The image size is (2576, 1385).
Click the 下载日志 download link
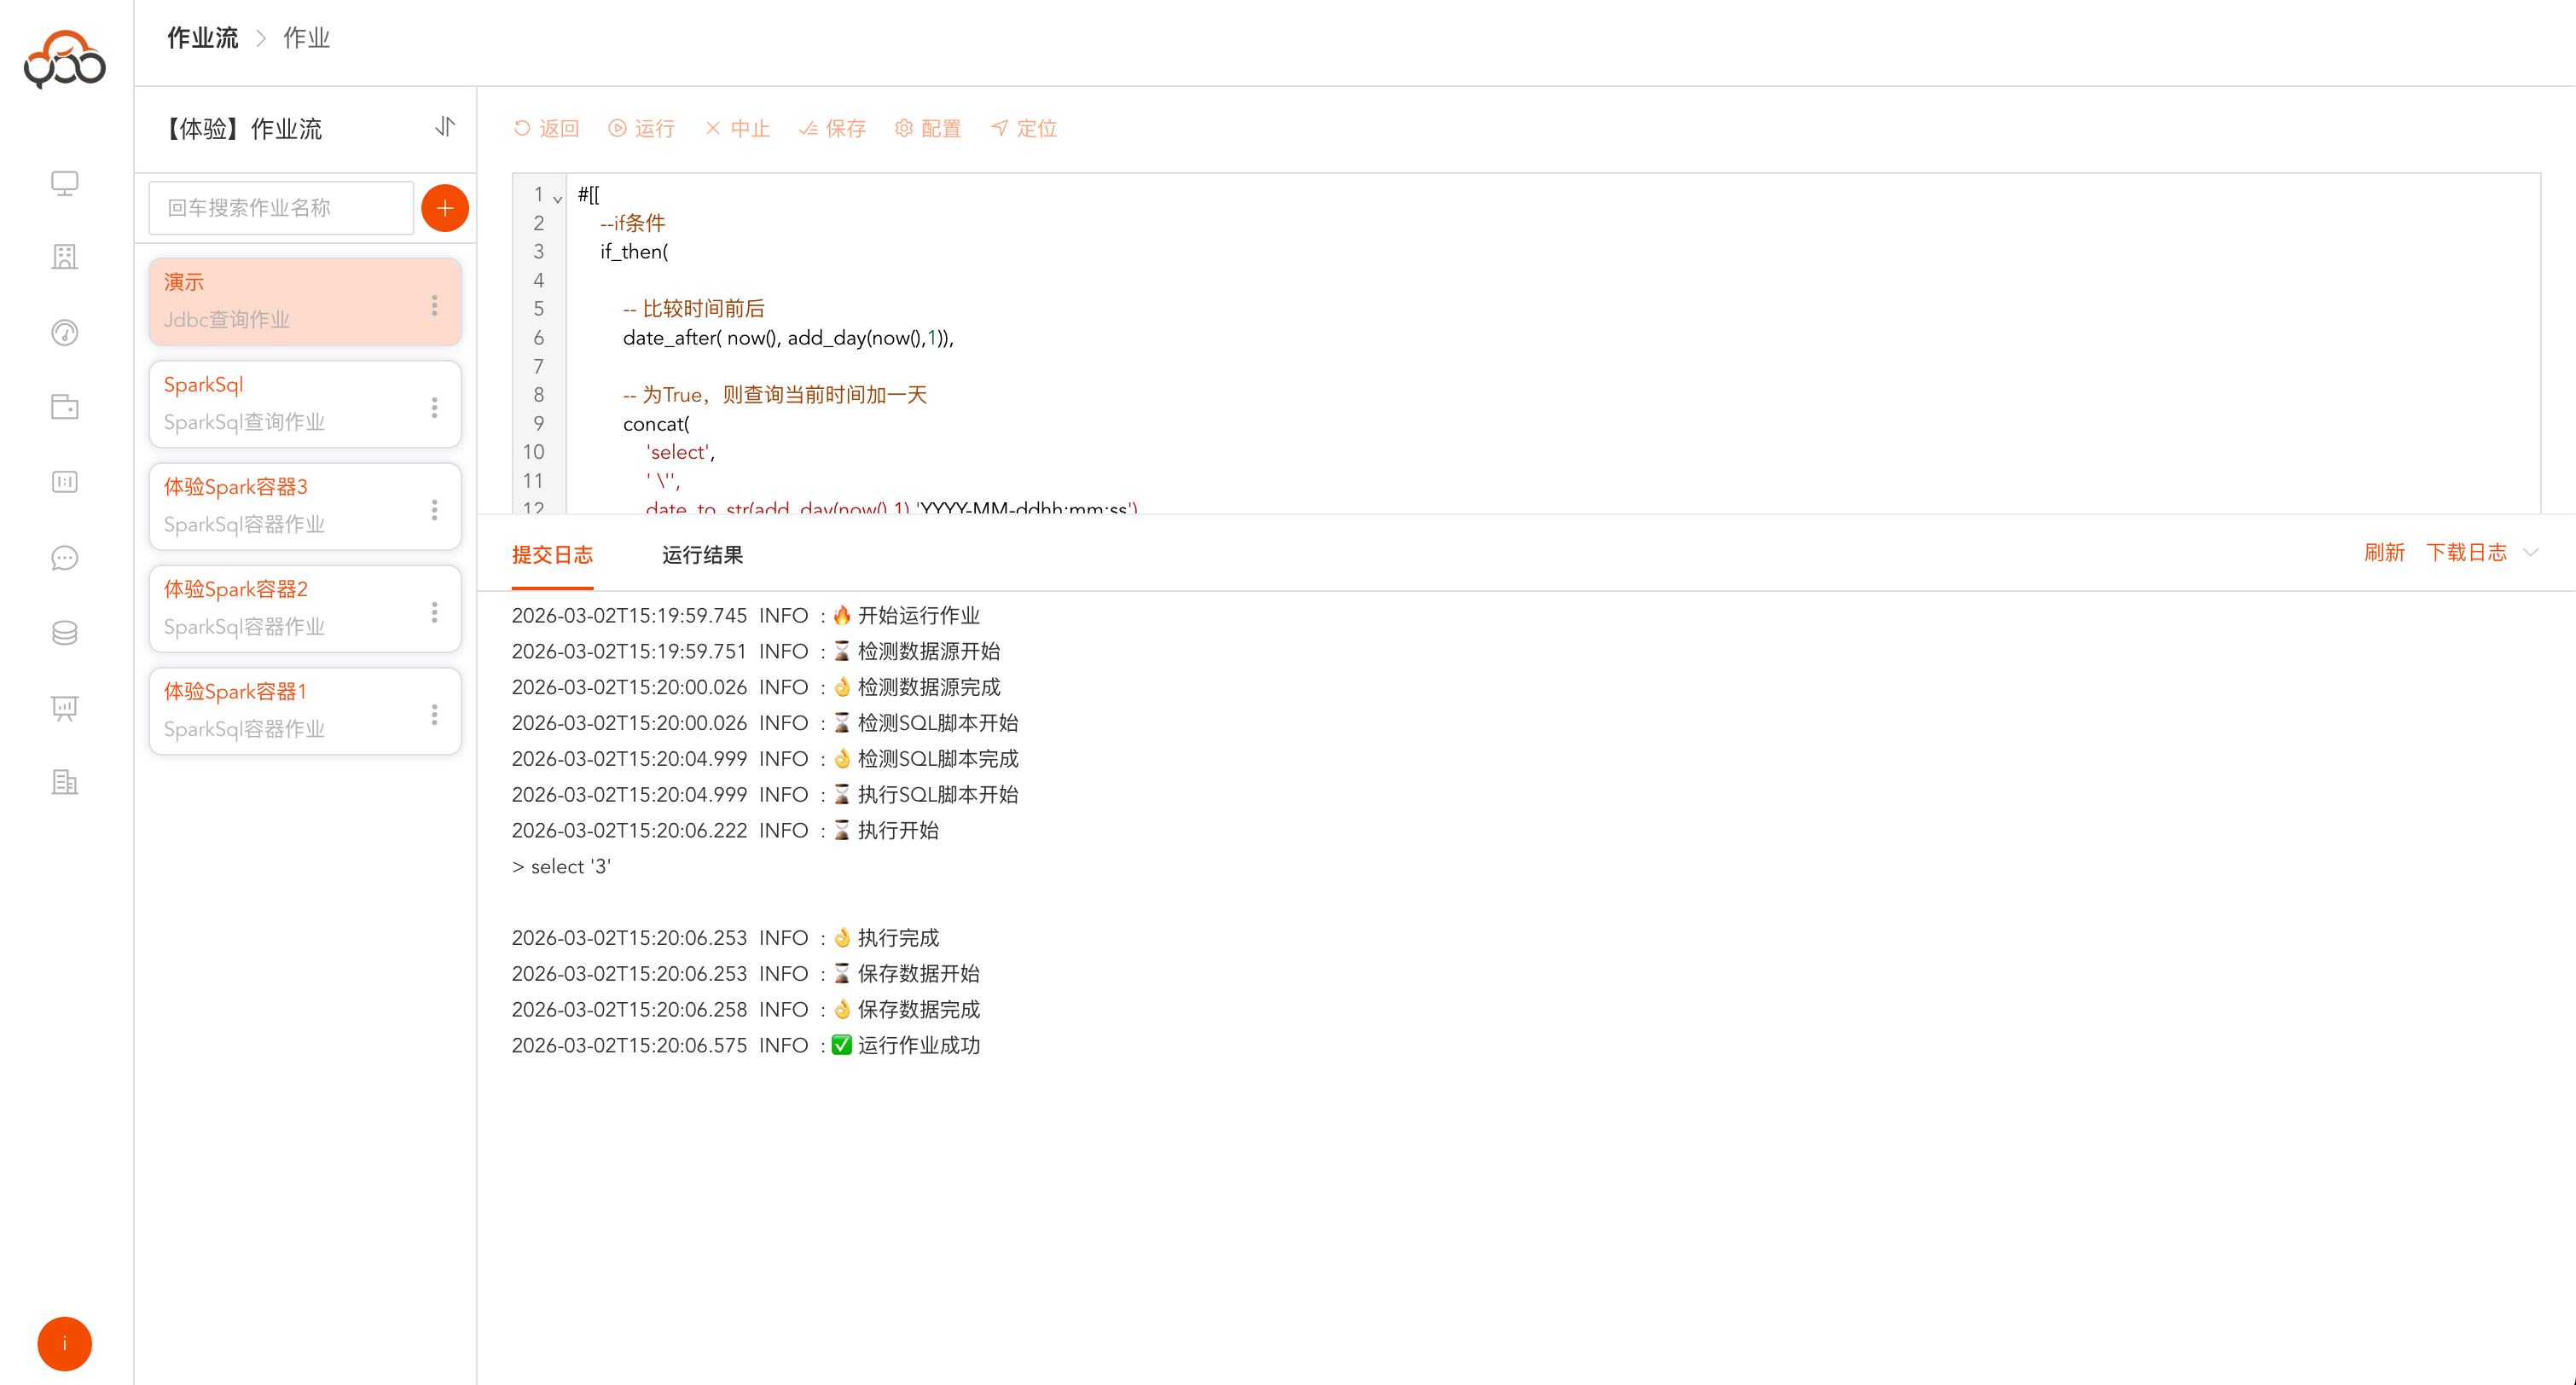click(2466, 552)
